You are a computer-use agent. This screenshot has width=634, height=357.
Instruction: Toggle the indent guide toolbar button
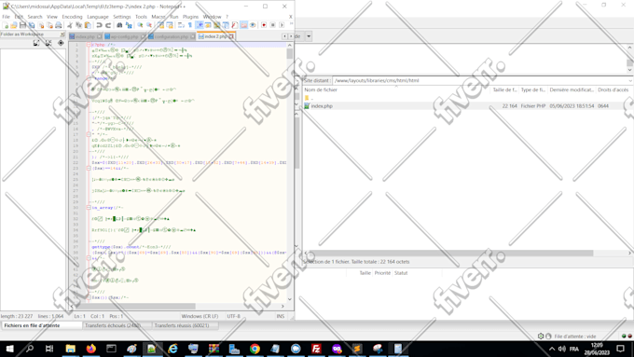[200, 25]
